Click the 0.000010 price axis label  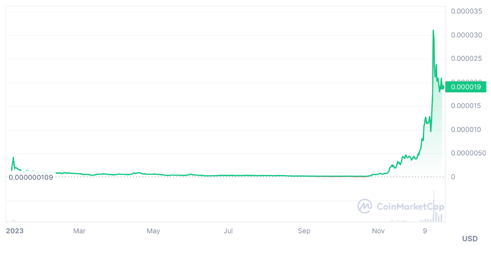tap(466, 130)
